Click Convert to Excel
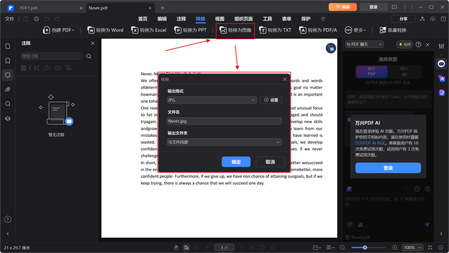The height and width of the screenshot is (253, 449). coord(149,30)
